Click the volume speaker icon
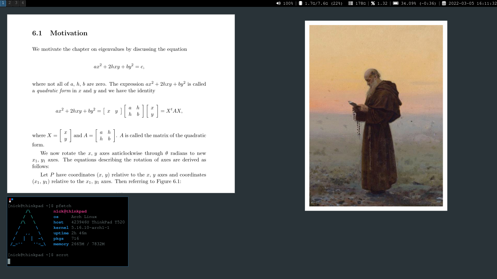The width and height of the screenshot is (497, 279). [x=278, y=3]
